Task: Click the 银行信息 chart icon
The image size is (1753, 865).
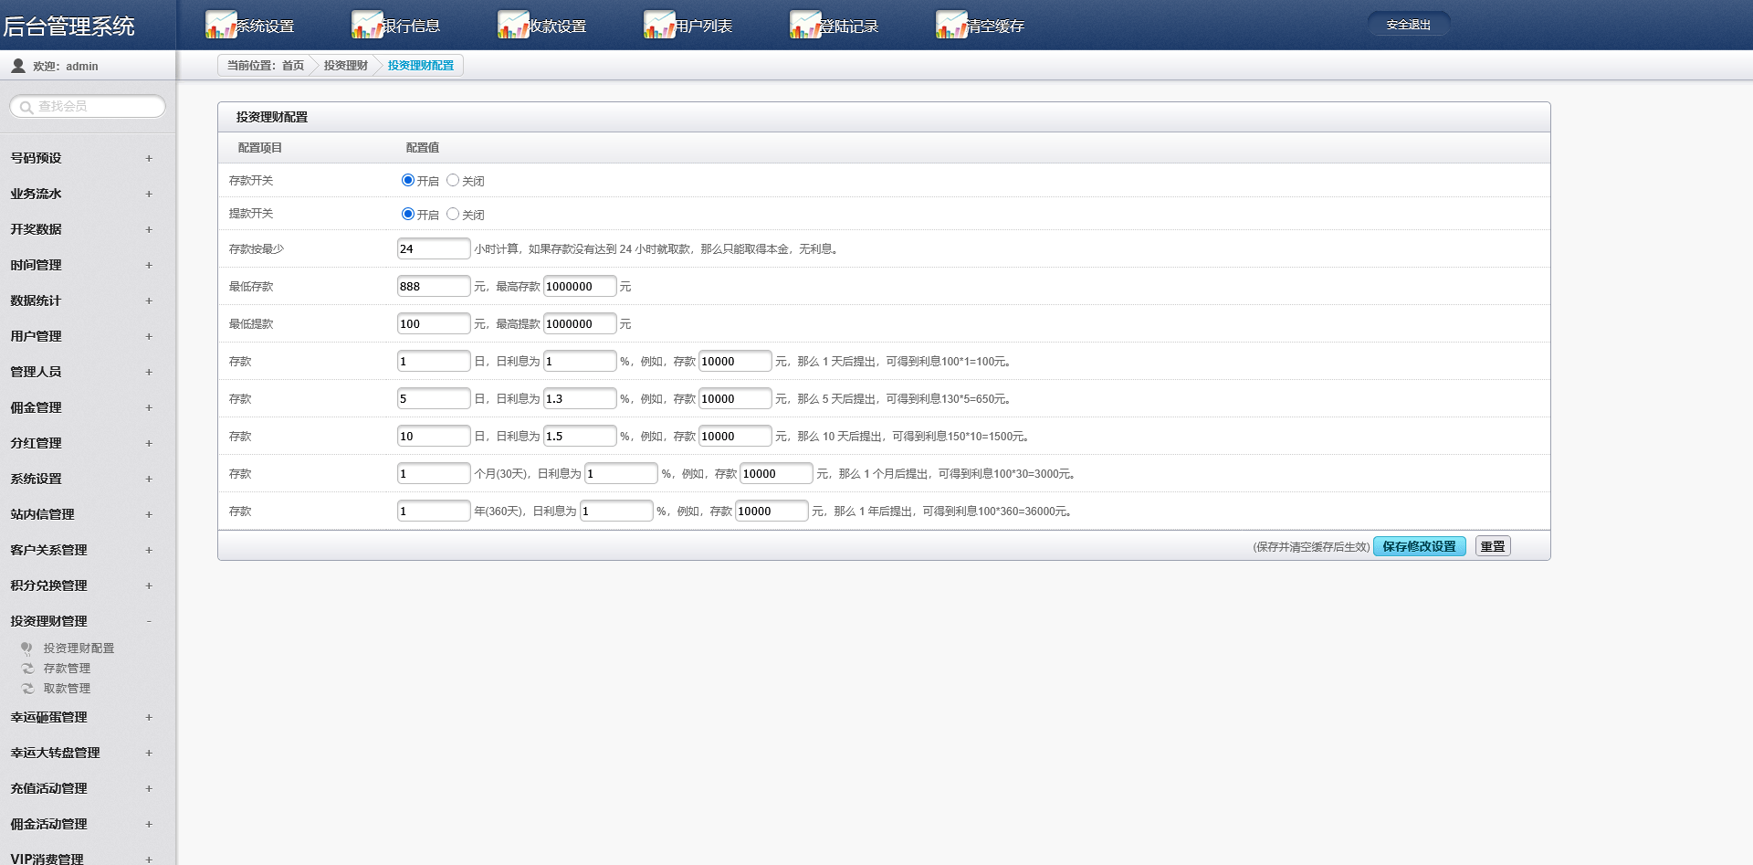Action: 366,25
